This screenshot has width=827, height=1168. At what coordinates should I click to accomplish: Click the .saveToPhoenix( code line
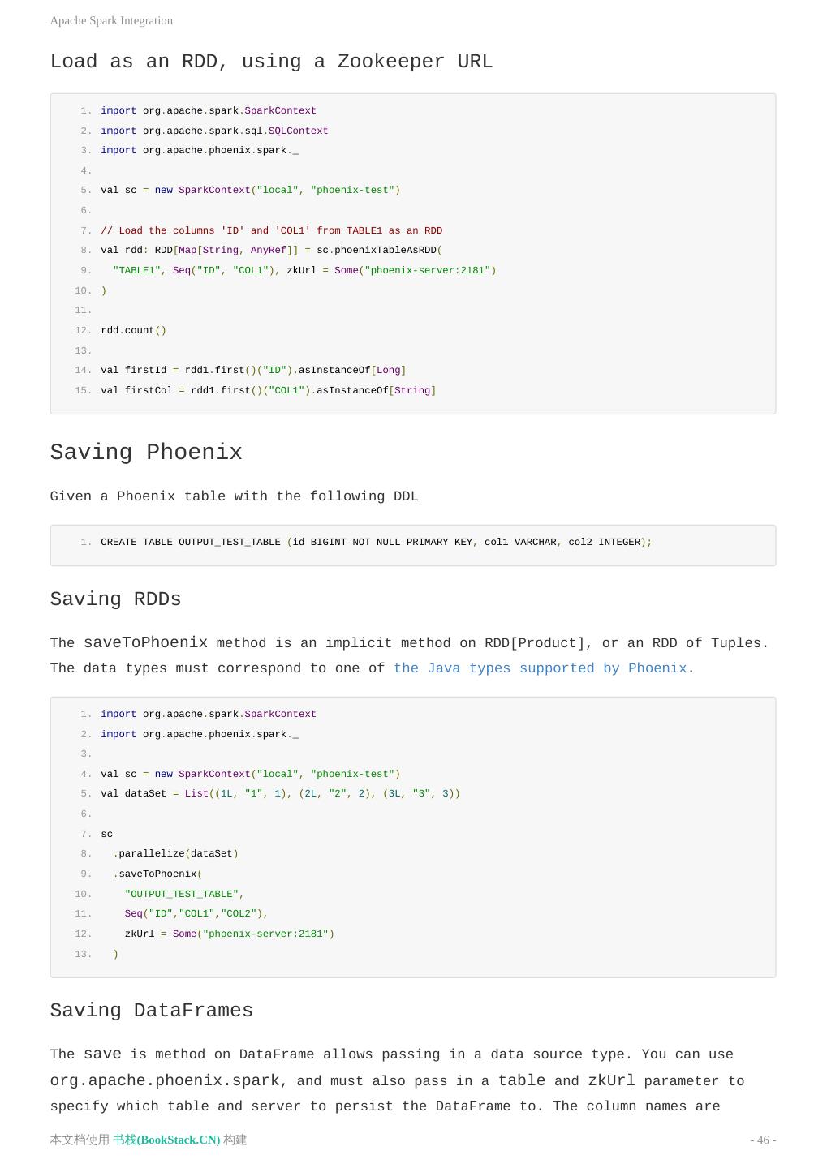[157, 874]
